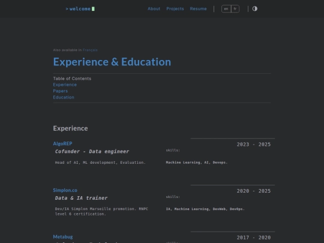Screen dimensions: 324x243
Task: Click the Experience section heading
Action: [x=70, y=128]
